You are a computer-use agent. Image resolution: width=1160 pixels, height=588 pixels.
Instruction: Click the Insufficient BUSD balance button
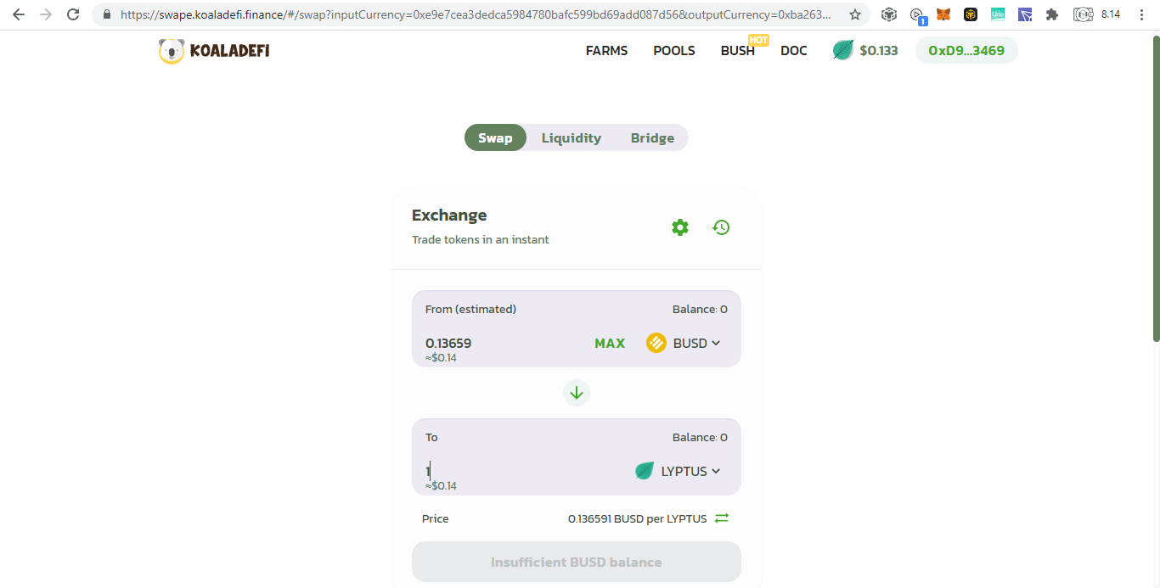click(577, 562)
